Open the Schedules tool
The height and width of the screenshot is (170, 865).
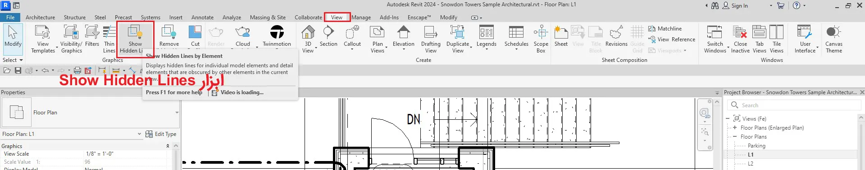(516, 38)
